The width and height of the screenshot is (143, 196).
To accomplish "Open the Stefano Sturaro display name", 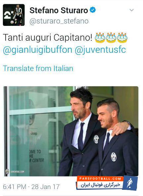I will 59,10.
